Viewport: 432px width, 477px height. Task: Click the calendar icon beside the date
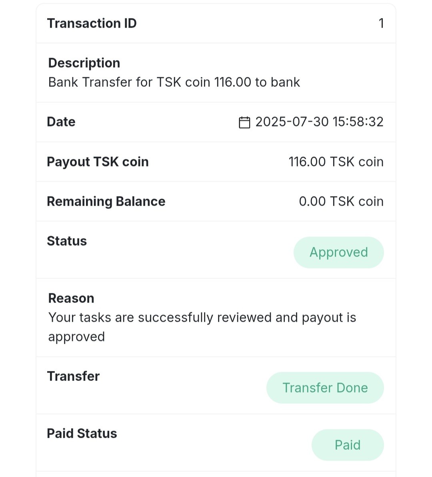pos(244,122)
